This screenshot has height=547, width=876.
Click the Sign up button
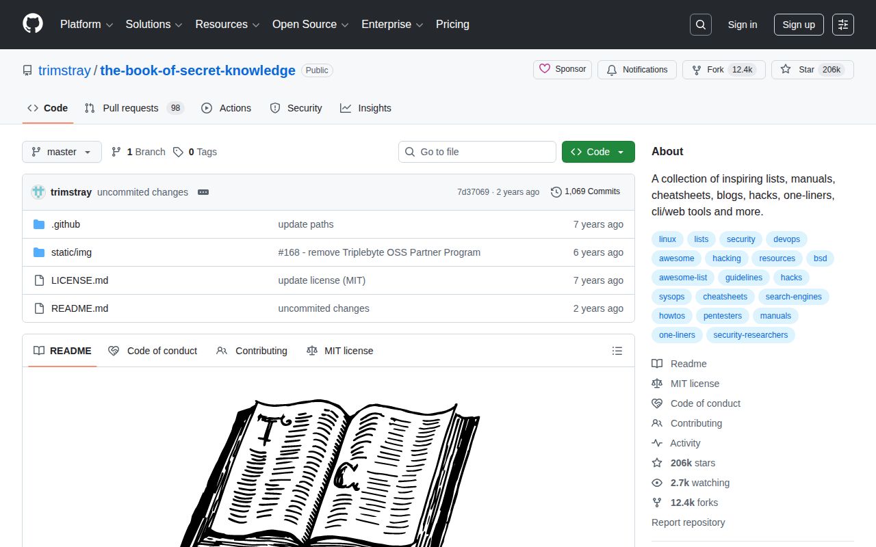pos(799,25)
